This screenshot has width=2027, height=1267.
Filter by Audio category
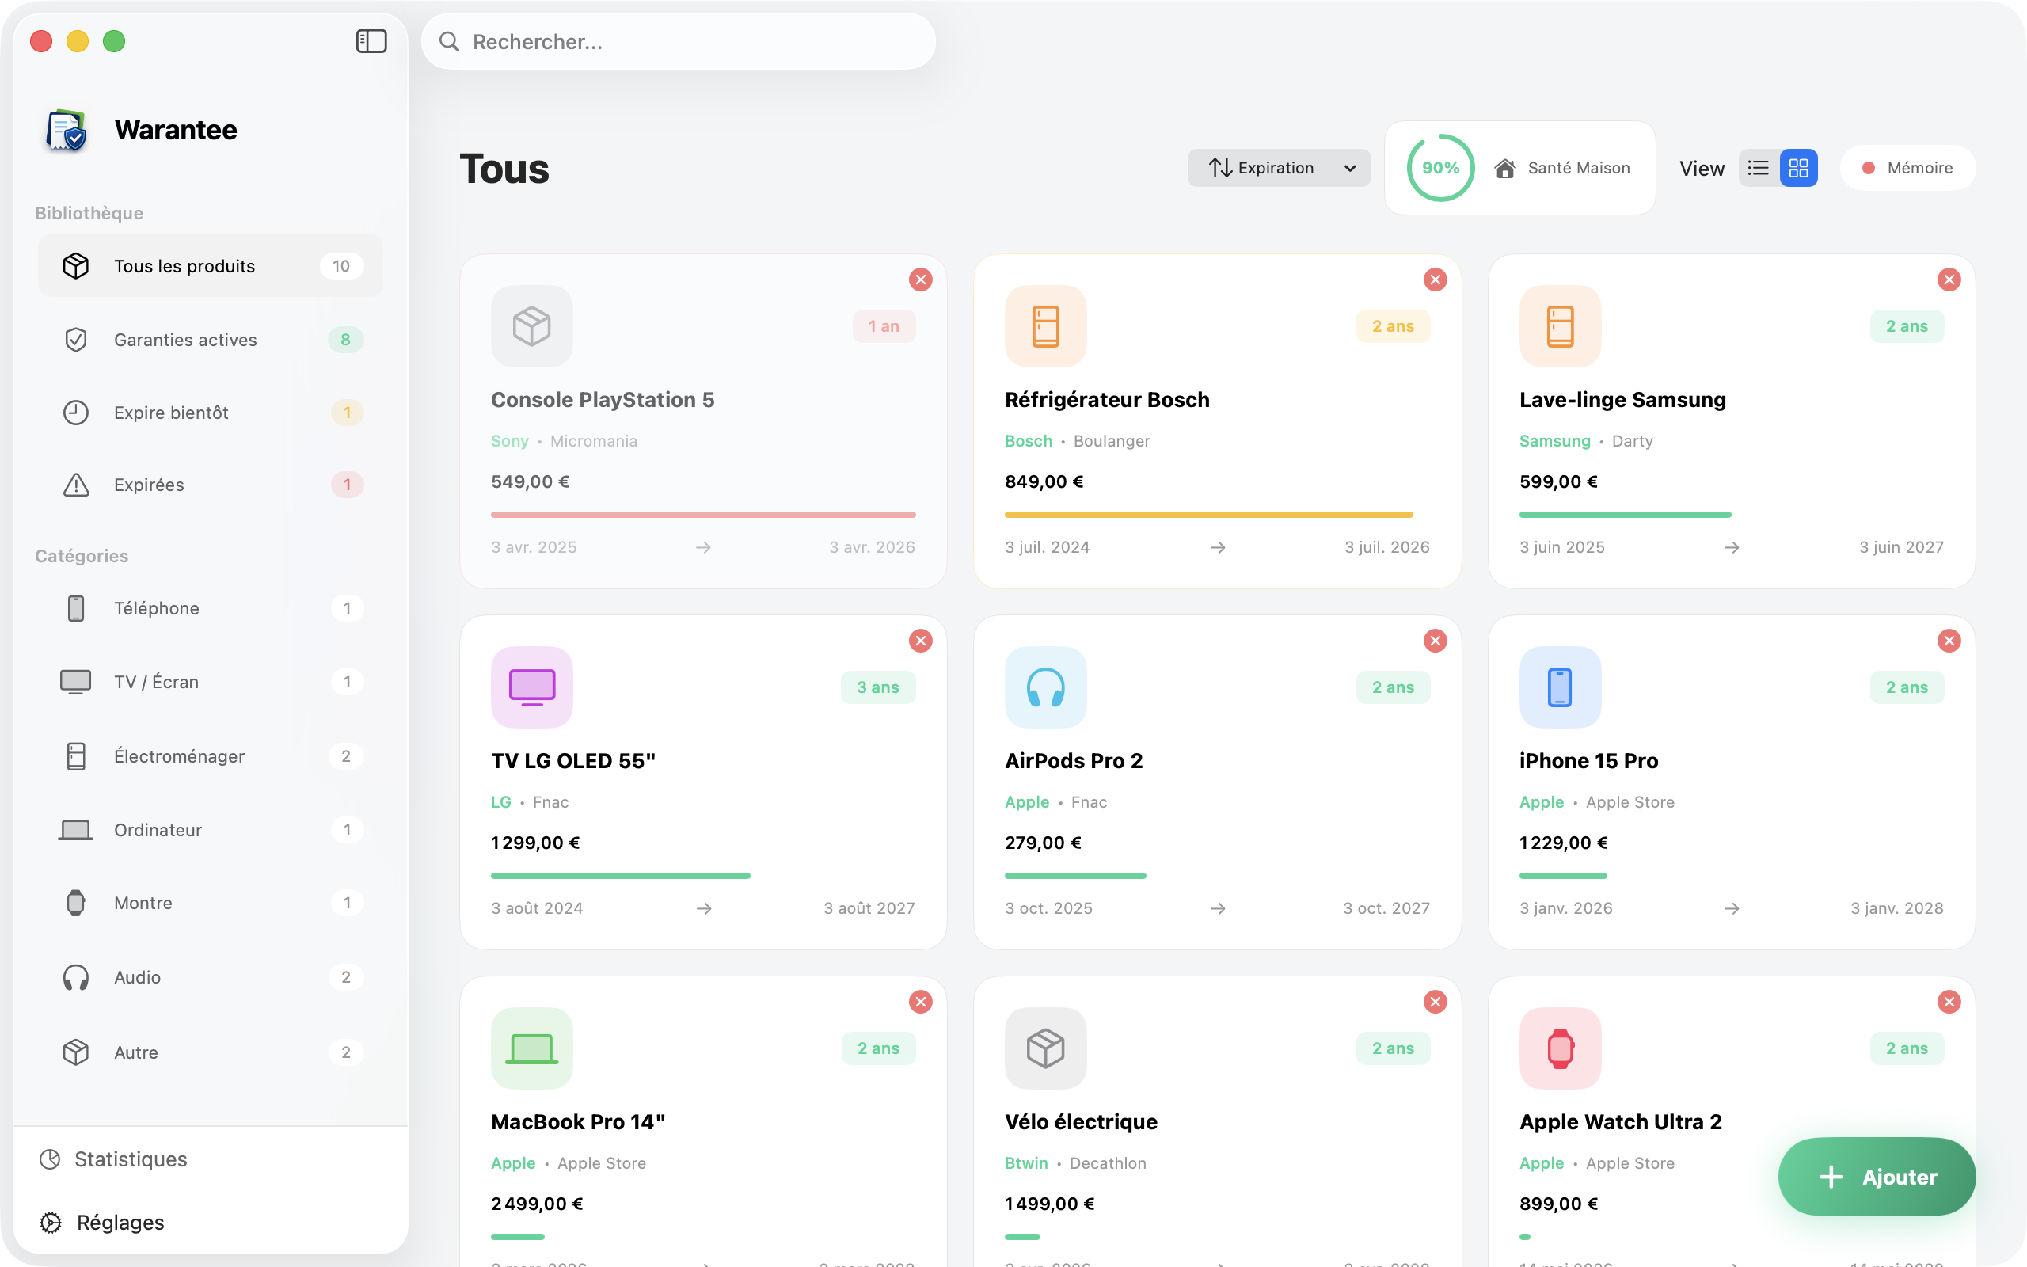pyautogui.click(x=211, y=977)
